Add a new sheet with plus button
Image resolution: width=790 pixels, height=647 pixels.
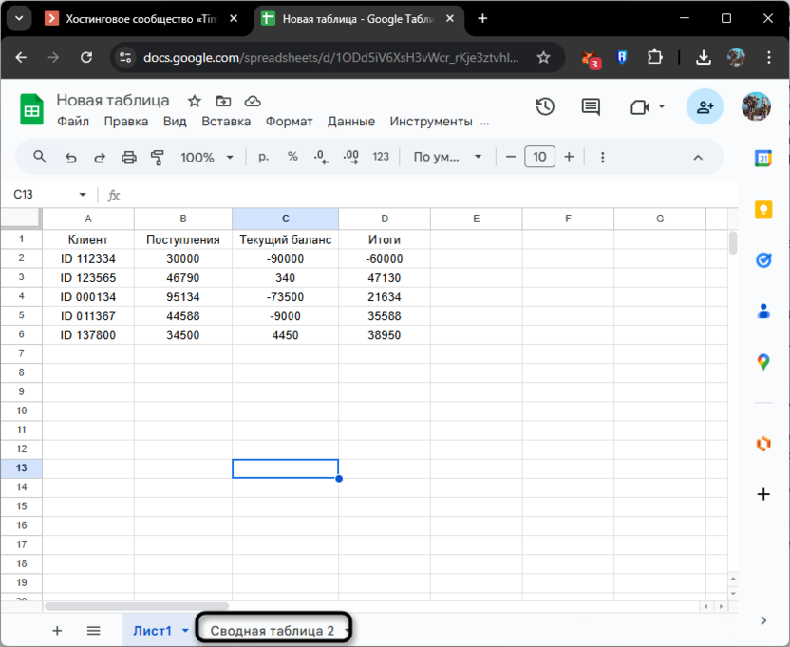(57, 631)
